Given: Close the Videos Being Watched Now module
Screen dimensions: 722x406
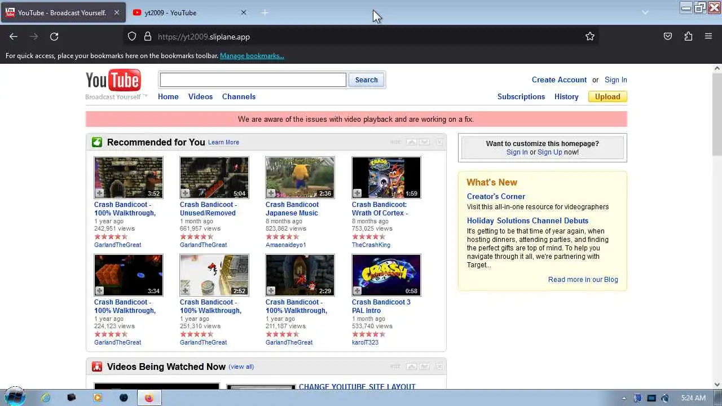Looking at the screenshot, I should coord(439,367).
